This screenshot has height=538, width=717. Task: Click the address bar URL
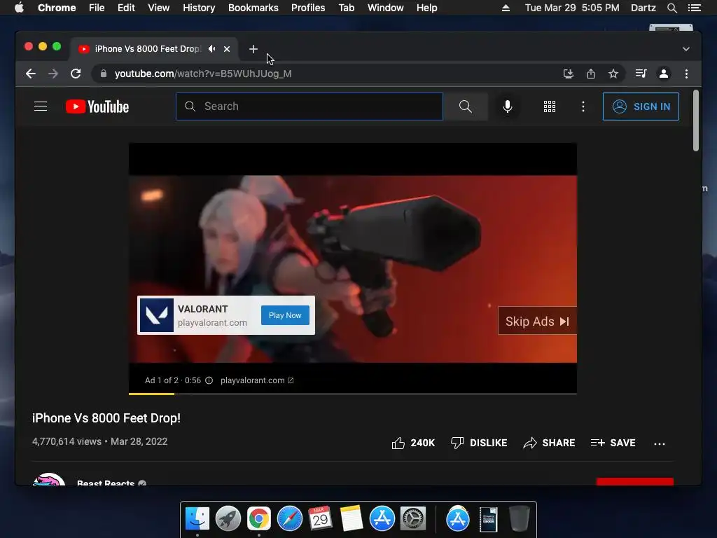(203, 74)
